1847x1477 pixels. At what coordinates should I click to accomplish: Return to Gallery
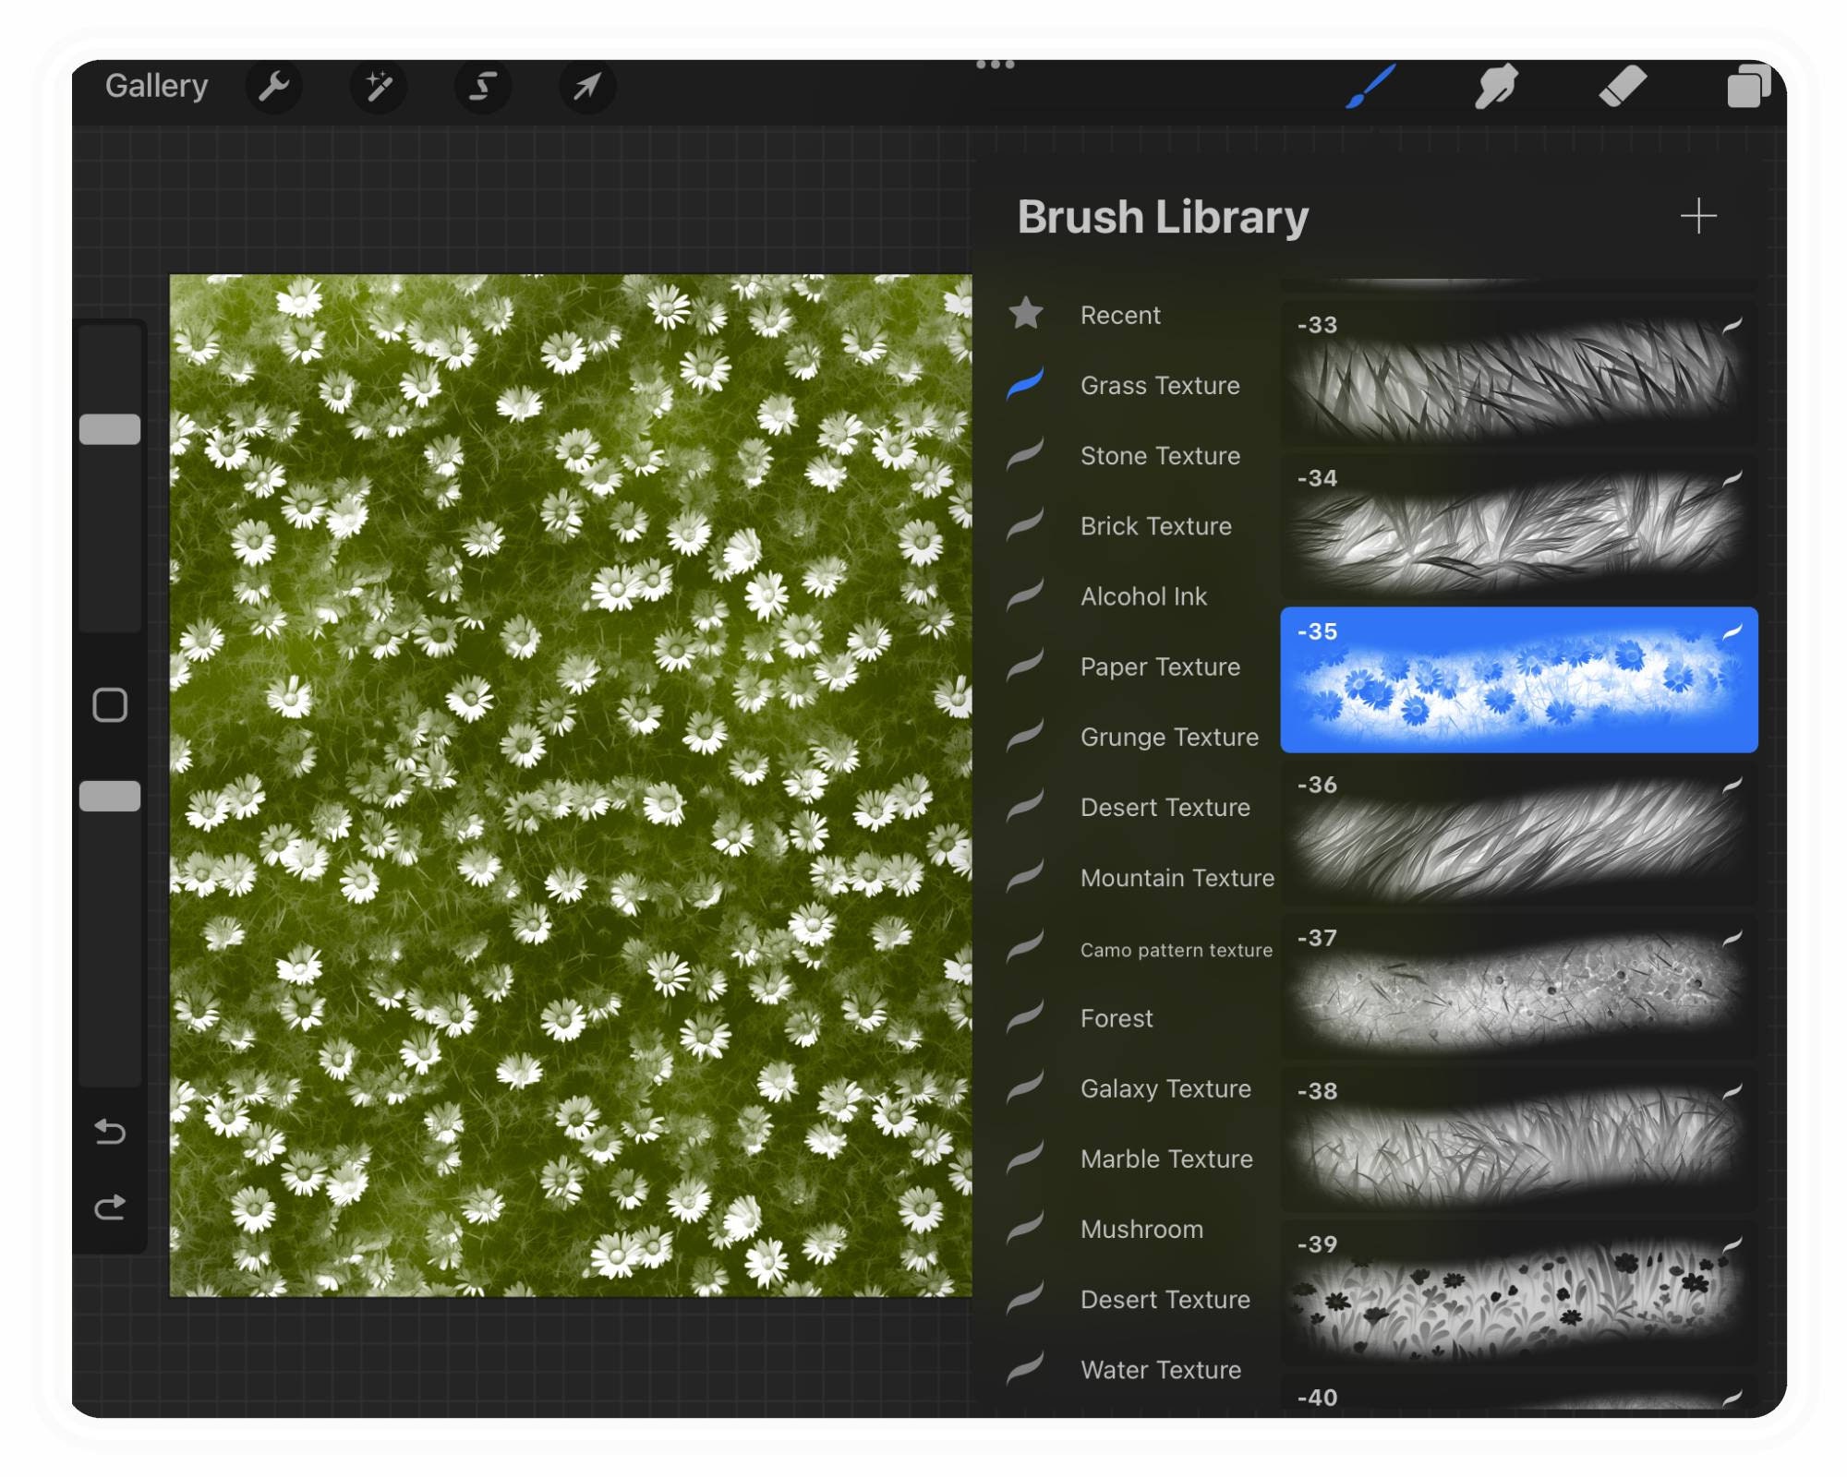(x=156, y=86)
